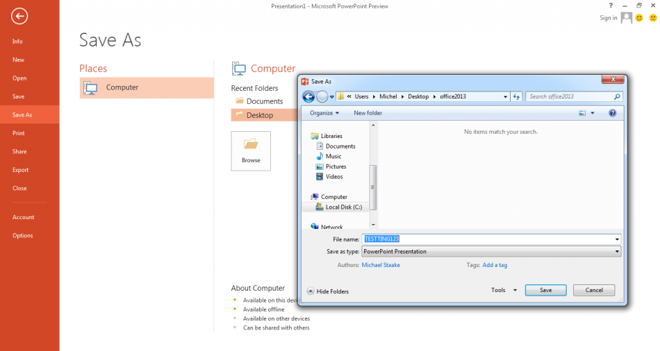660x351 pixels.
Task: Expand the address bar history dropdown
Action: (x=505, y=96)
